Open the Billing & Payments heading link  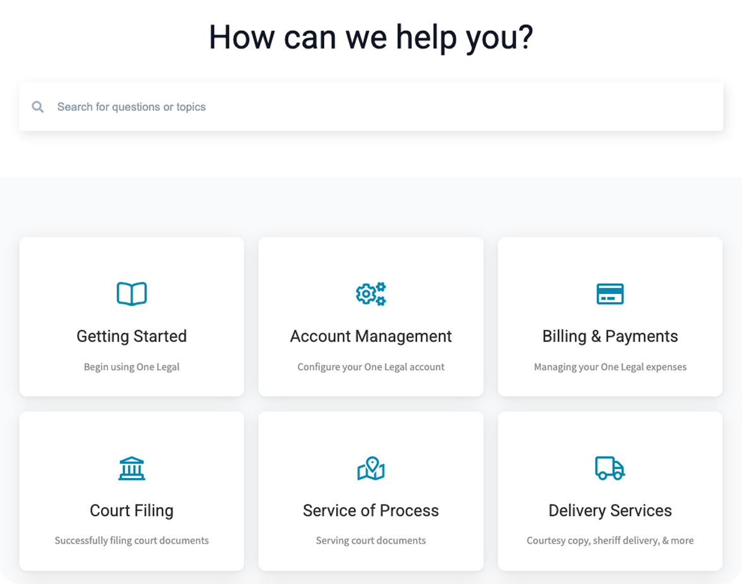pos(610,336)
